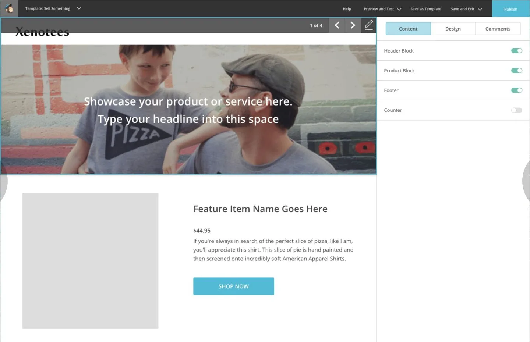This screenshot has height=342, width=530.
Task: Open Help from the top bar
Action: point(346,9)
